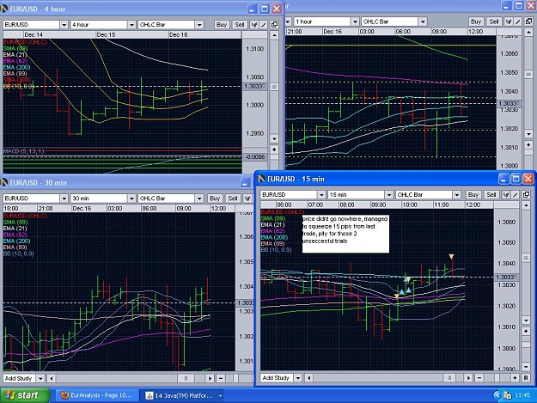Click scroll left arrow in 30 min window
Screen dimensions: 537x403
click(x=52, y=378)
